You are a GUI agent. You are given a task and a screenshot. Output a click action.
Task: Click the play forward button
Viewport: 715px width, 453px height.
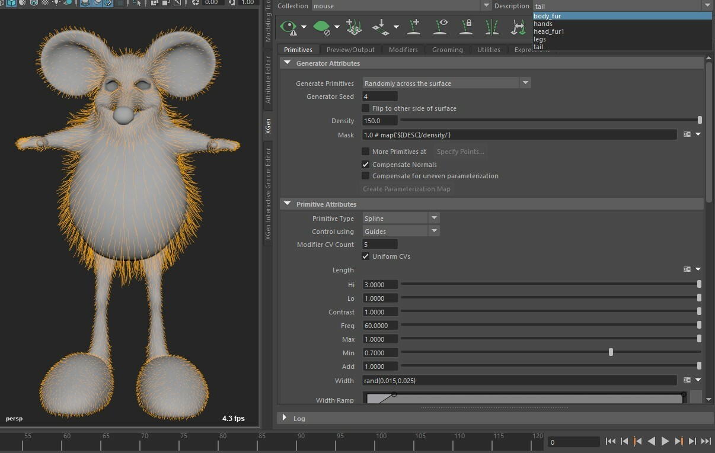[665, 441]
